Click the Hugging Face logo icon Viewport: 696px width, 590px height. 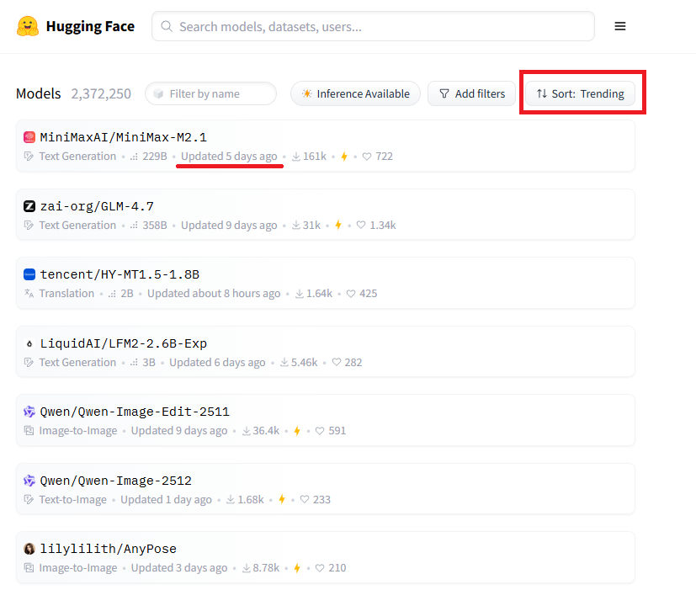28,26
